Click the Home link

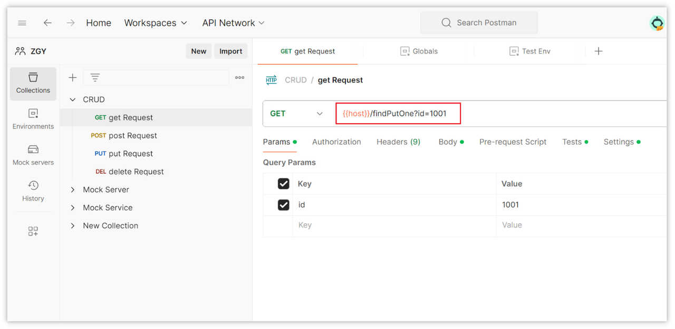click(x=99, y=23)
